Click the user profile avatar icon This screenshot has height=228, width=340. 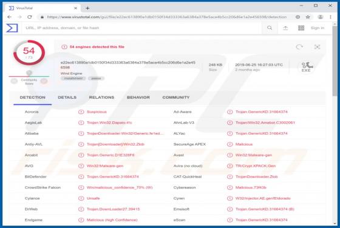321,17
